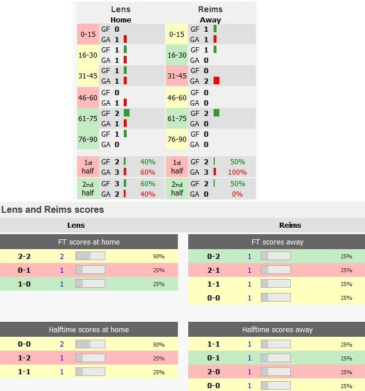The width and height of the screenshot is (365, 391).
Task: Click the progress bar for Lens 1-0 full-time score
Action: tap(90, 284)
